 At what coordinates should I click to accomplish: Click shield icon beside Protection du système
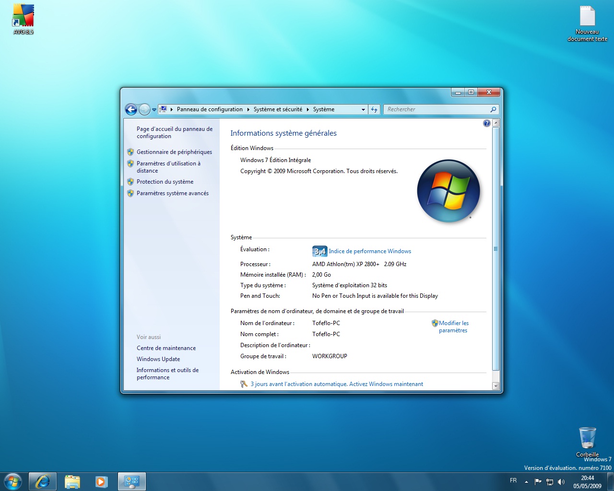[130, 182]
